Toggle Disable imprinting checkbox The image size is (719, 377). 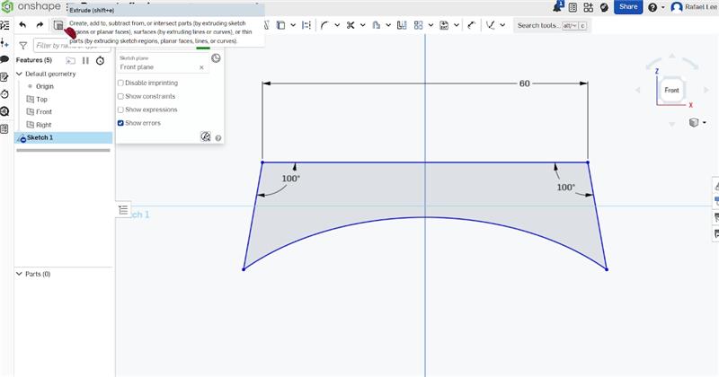[120, 83]
